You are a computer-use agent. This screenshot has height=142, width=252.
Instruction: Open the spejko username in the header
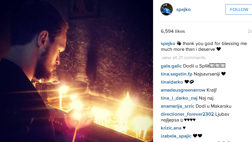[x=183, y=9]
